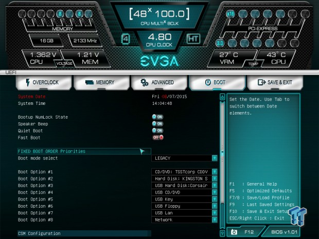The image size is (319, 239).
Task: Click the HT hyper-threading indicator
Action: coord(193,39)
